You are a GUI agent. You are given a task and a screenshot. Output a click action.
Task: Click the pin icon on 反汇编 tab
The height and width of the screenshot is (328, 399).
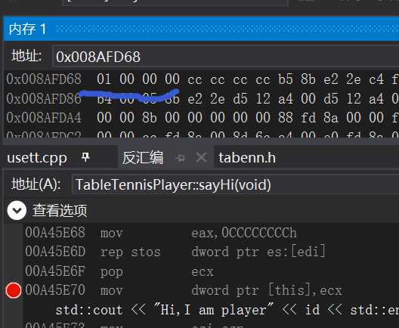pos(181,158)
